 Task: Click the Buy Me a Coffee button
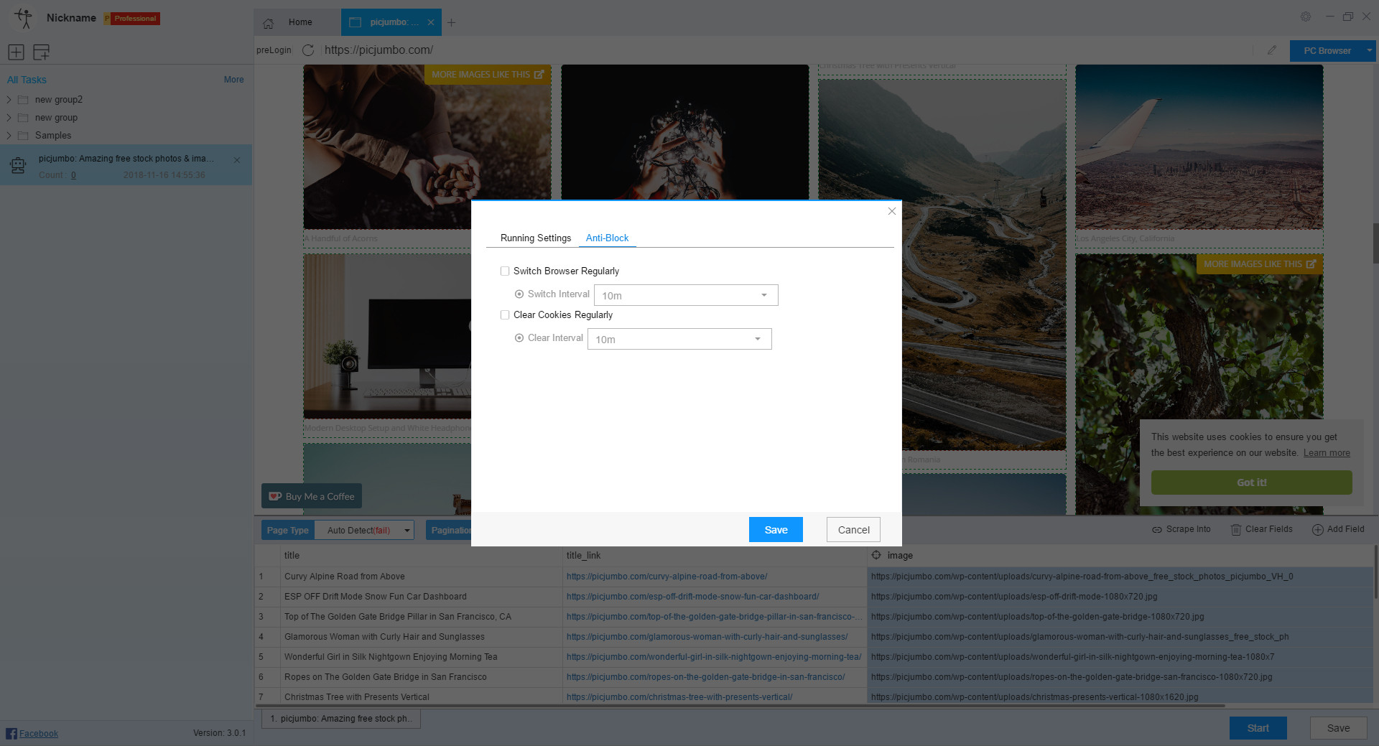(x=312, y=496)
